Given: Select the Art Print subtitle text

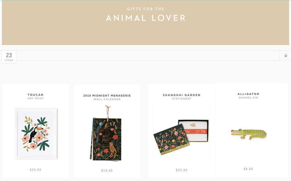Looking at the screenshot, I should 36,98.
